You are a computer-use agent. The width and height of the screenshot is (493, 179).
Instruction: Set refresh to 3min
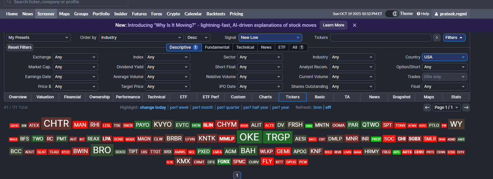[x=317, y=107]
